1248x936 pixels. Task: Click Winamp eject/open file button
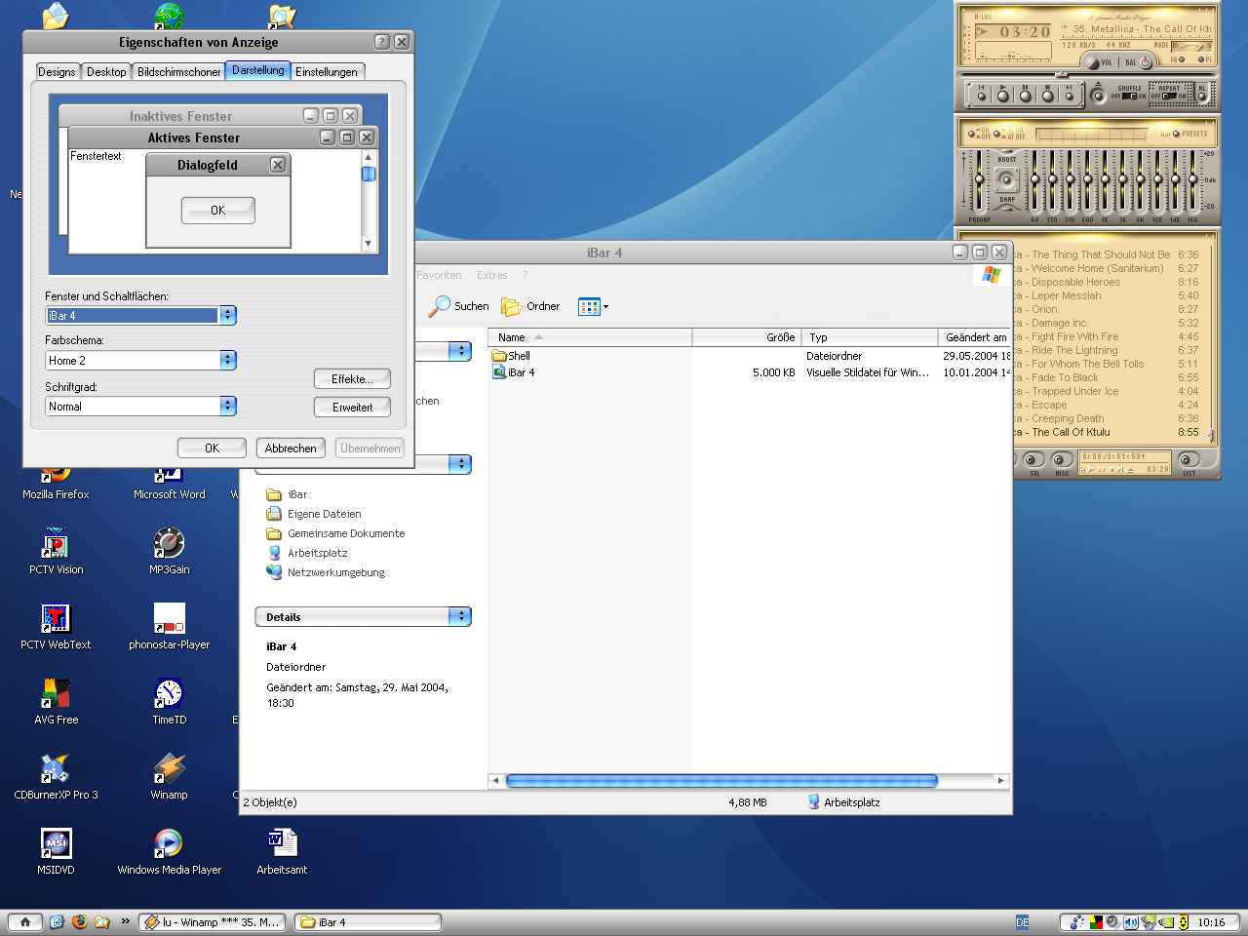coord(1099,97)
